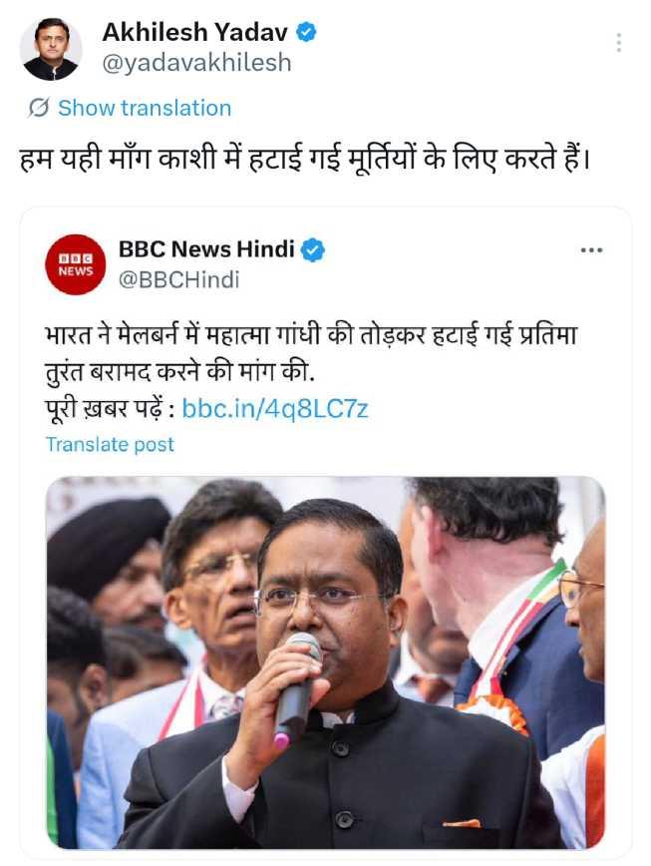Open the bbc.in/4q8LC7z link
Screen dimensions: 651x866
(275, 409)
